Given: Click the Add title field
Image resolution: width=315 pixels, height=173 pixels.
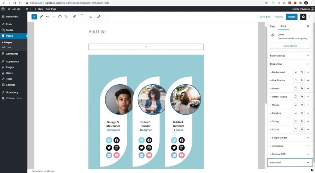Looking at the screenshot, I should 146,32.
